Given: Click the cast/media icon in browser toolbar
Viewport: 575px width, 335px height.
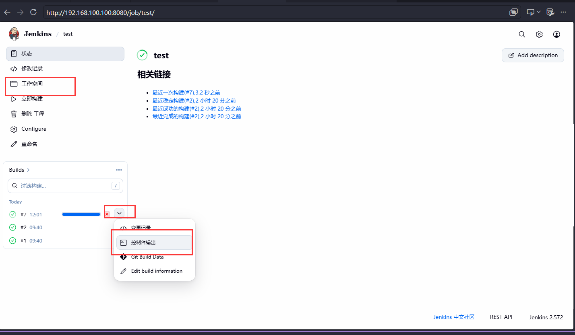Looking at the screenshot, I should 531,12.
